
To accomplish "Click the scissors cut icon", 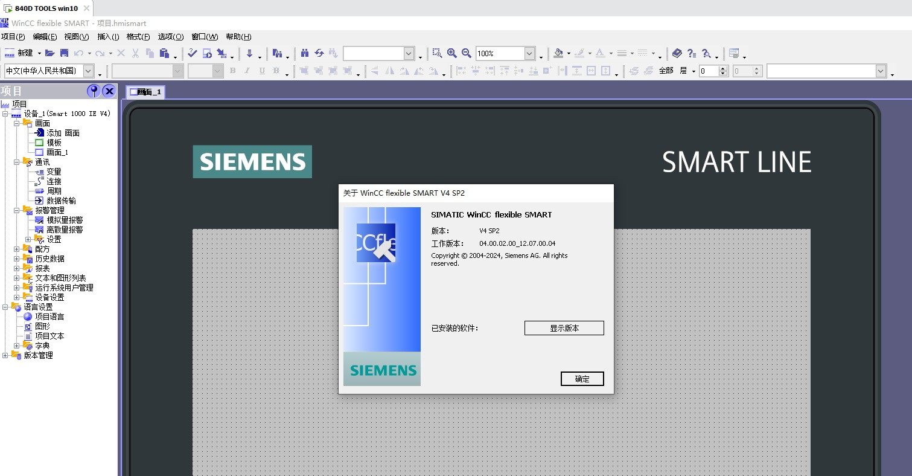I will click(x=135, y=53).
